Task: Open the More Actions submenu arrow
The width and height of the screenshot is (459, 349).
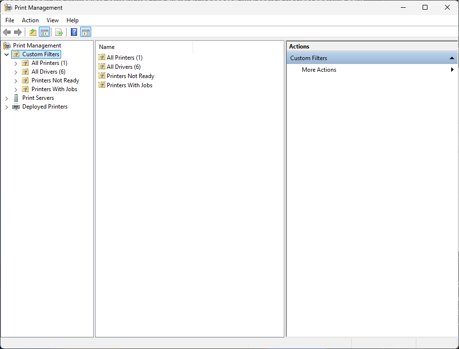Action: [x=452, y=70]
